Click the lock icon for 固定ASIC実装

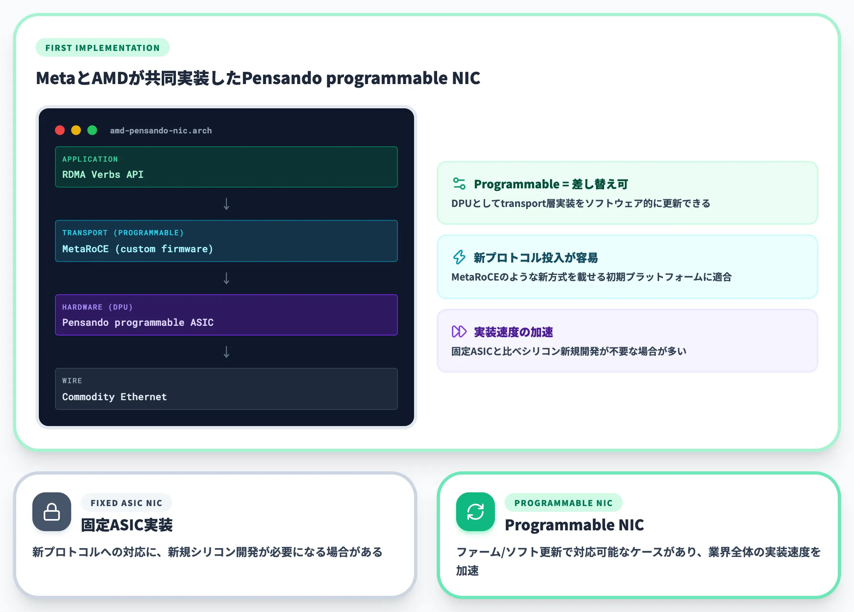click(52, 512)
